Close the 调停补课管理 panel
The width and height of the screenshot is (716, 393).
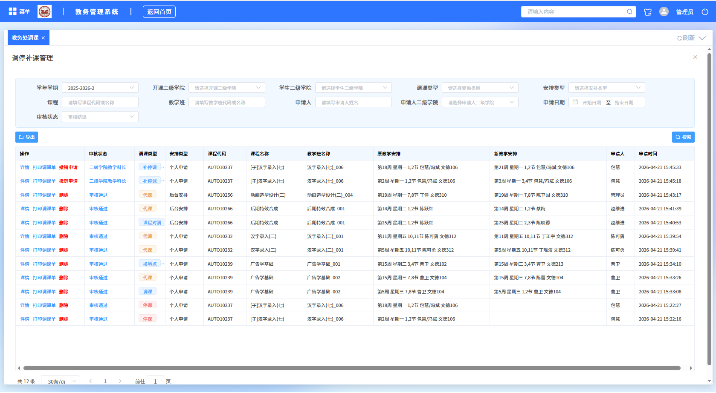(695, 57)
